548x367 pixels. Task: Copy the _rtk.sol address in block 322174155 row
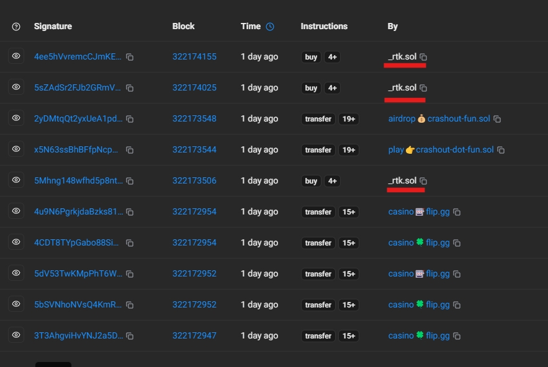click(x=423, y=57)
